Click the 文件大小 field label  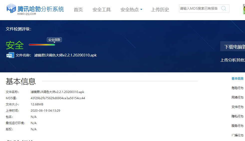[x=12, y=104]
